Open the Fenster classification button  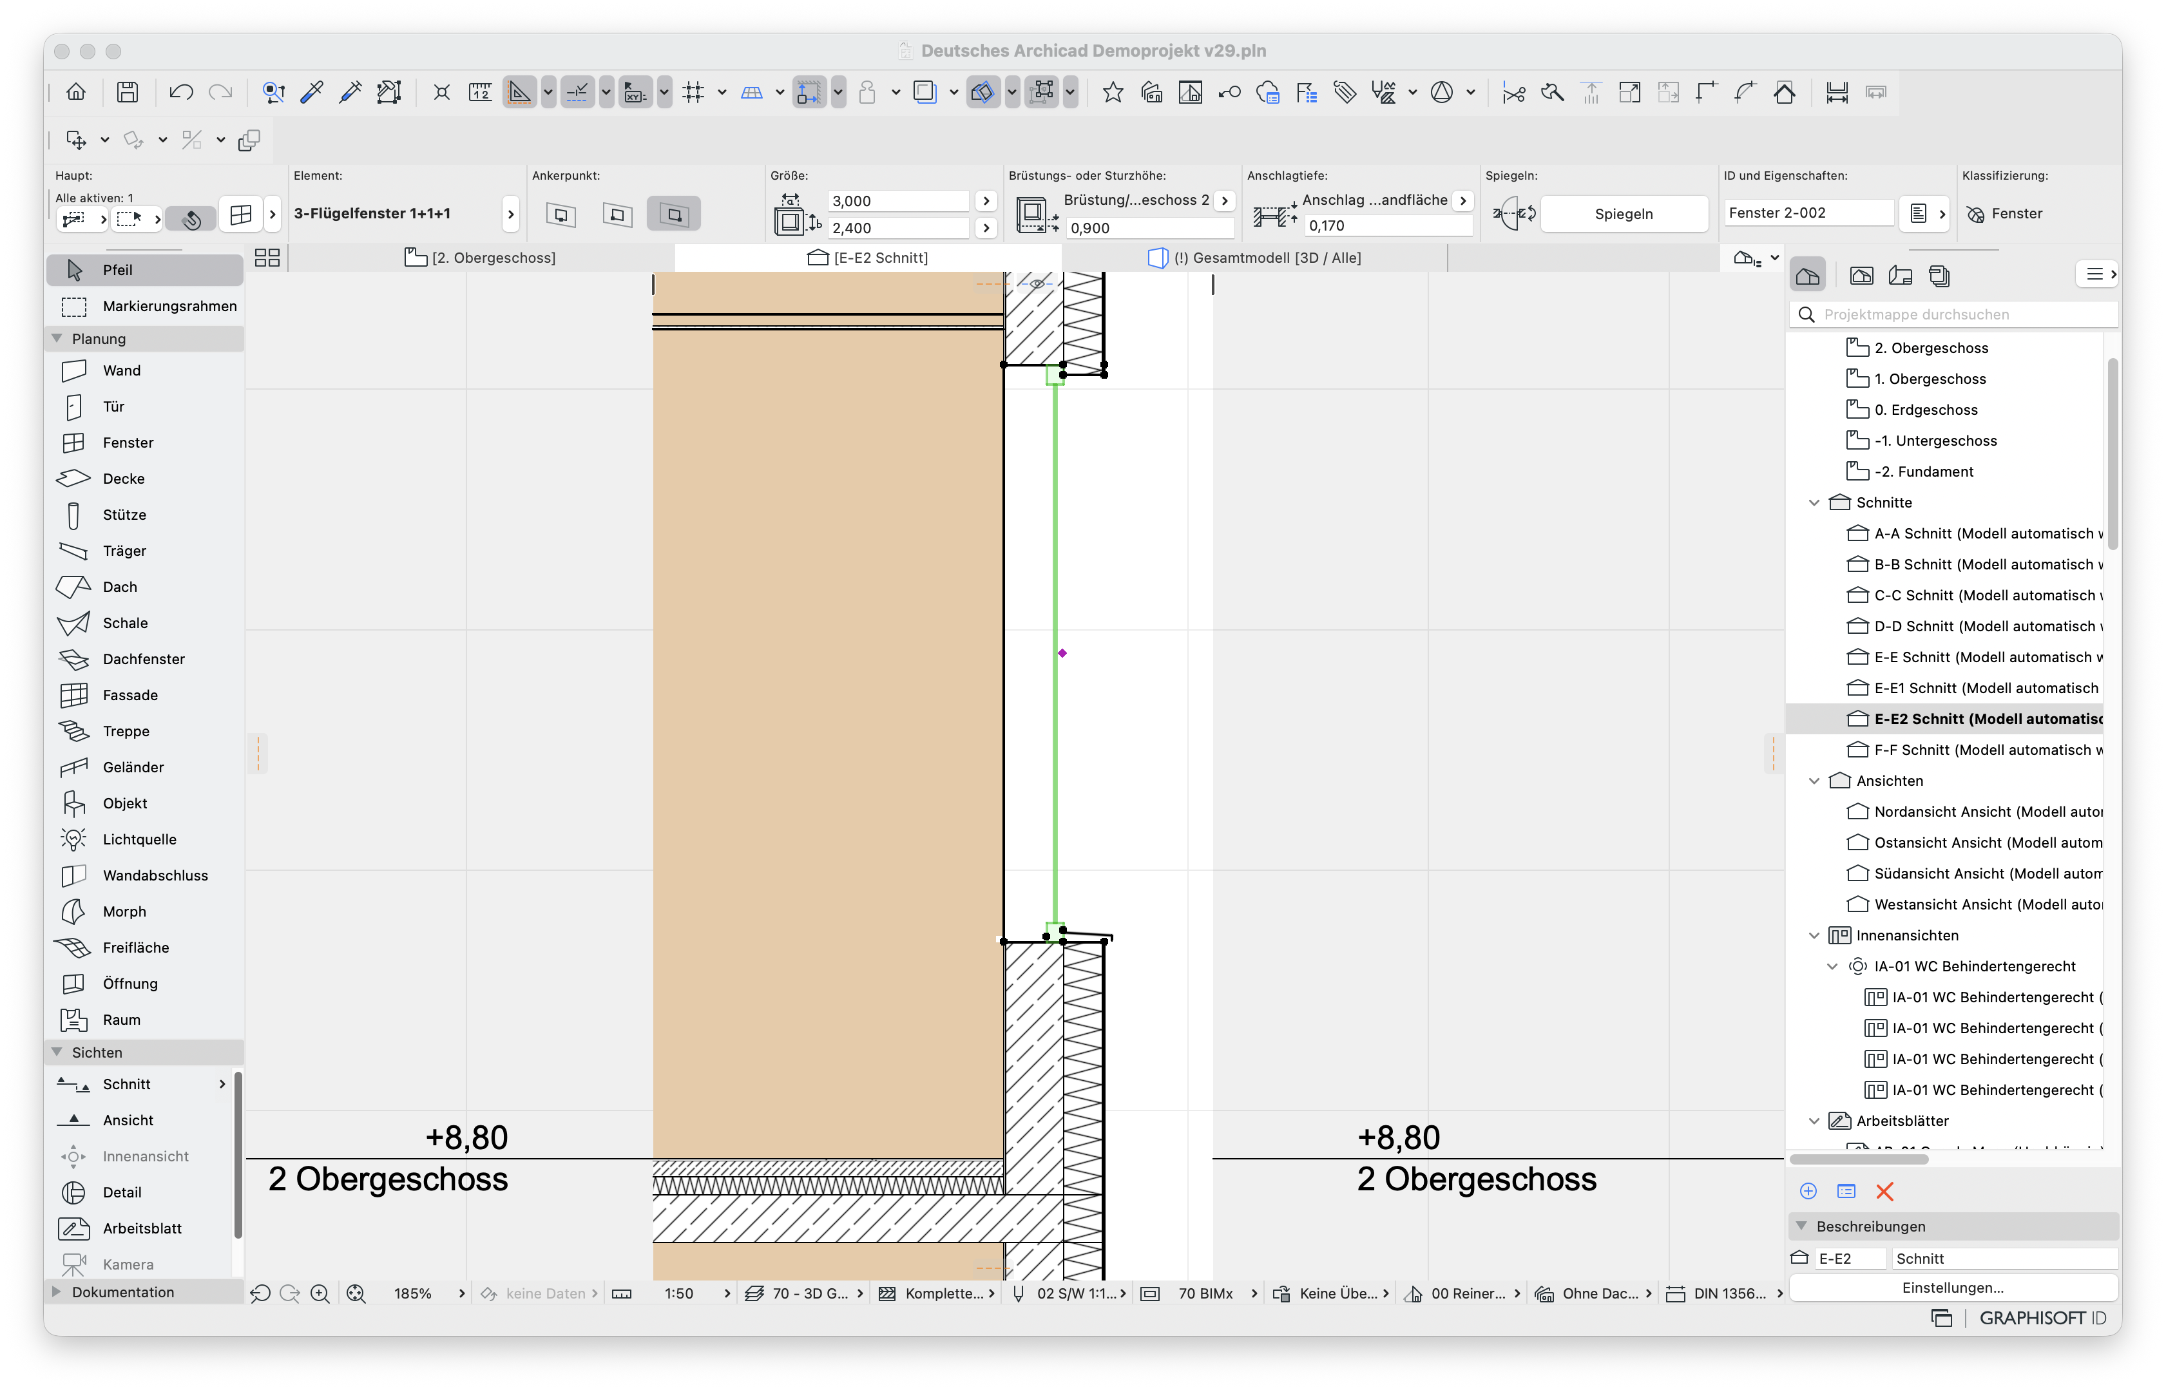(x=2004, y=214)
